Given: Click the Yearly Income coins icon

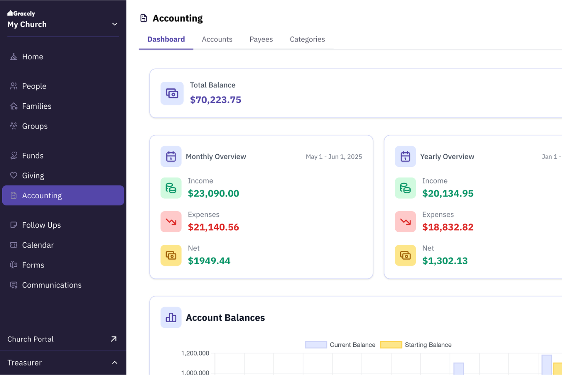Looking at the screenshot, I should [x=405, y=188].
